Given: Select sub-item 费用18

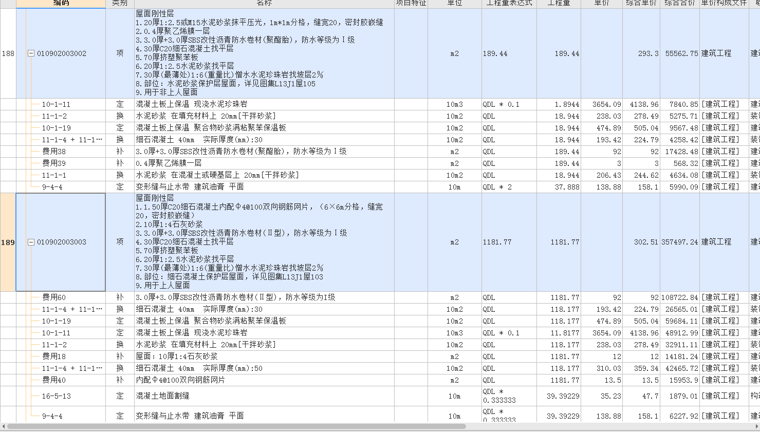Looking at the screenshot, I should point(54,356).
